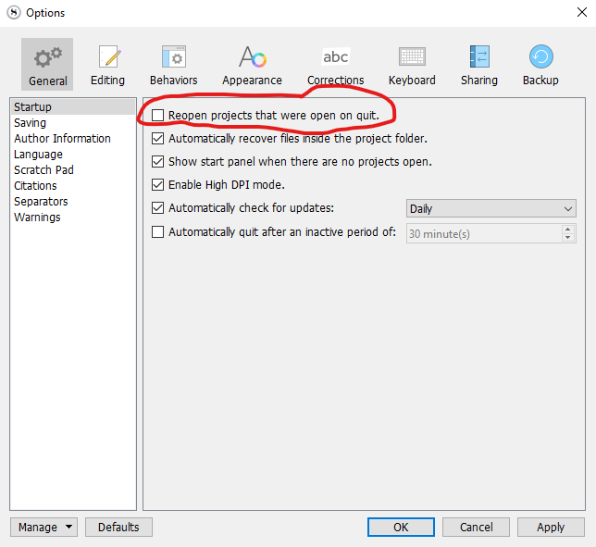Toggle Enable High DPI mode checkbox
The height and width of the screenshot is (547, 596).
point(158,185)
